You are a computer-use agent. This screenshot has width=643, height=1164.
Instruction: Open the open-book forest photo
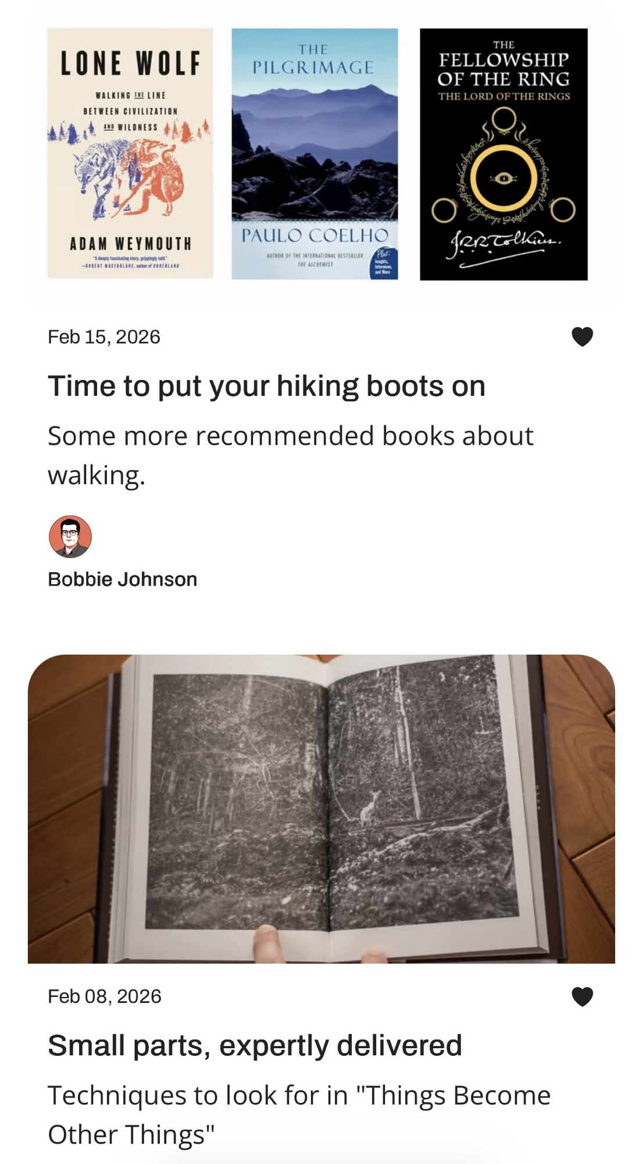tap(321, 809)
